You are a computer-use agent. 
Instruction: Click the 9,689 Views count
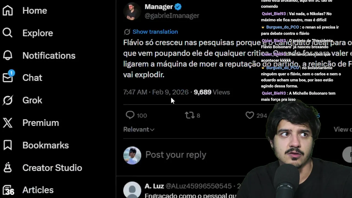pyautogui.click(x=212, y=92)
